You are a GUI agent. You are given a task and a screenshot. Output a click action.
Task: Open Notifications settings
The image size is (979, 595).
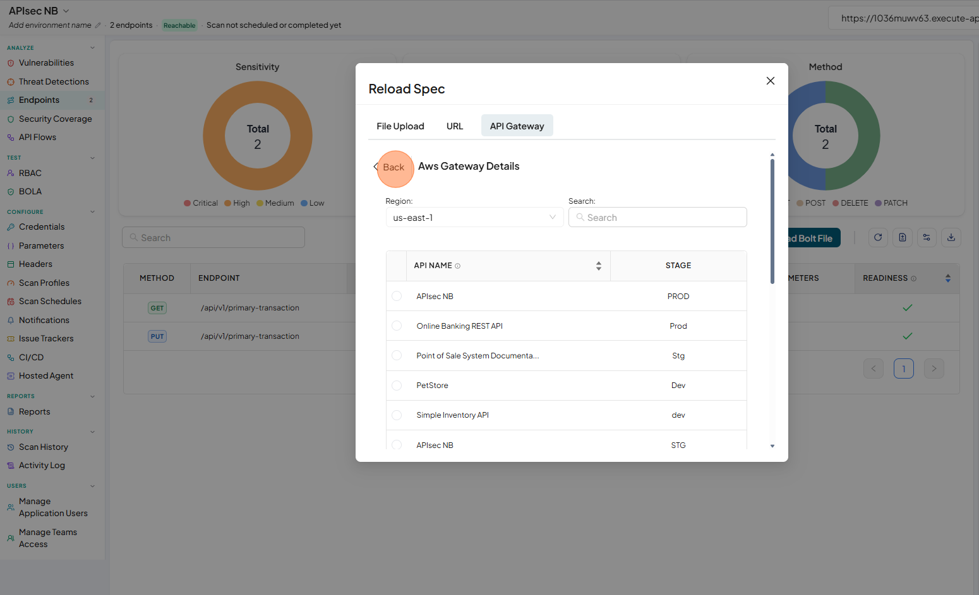coord(44,321)
